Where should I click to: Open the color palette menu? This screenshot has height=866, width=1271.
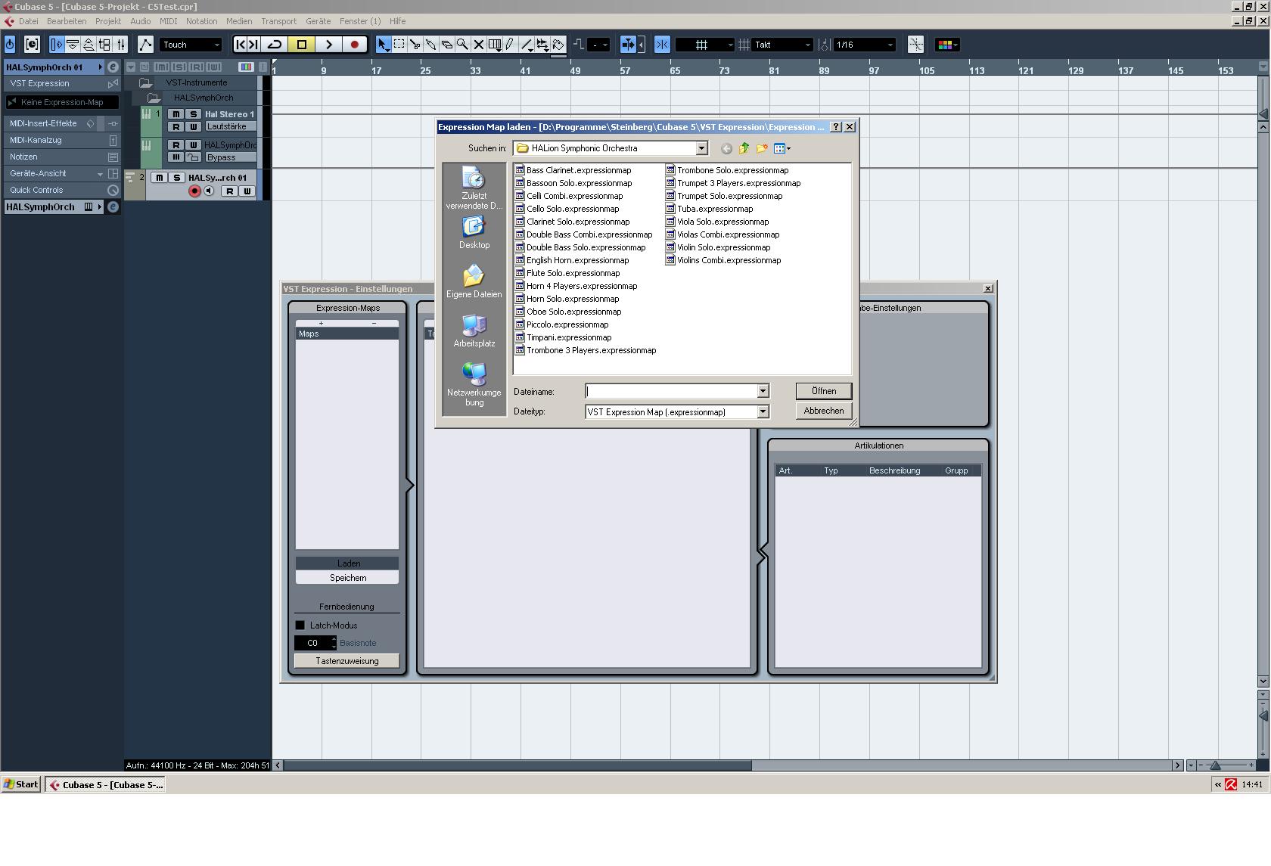tap(947, 45)
